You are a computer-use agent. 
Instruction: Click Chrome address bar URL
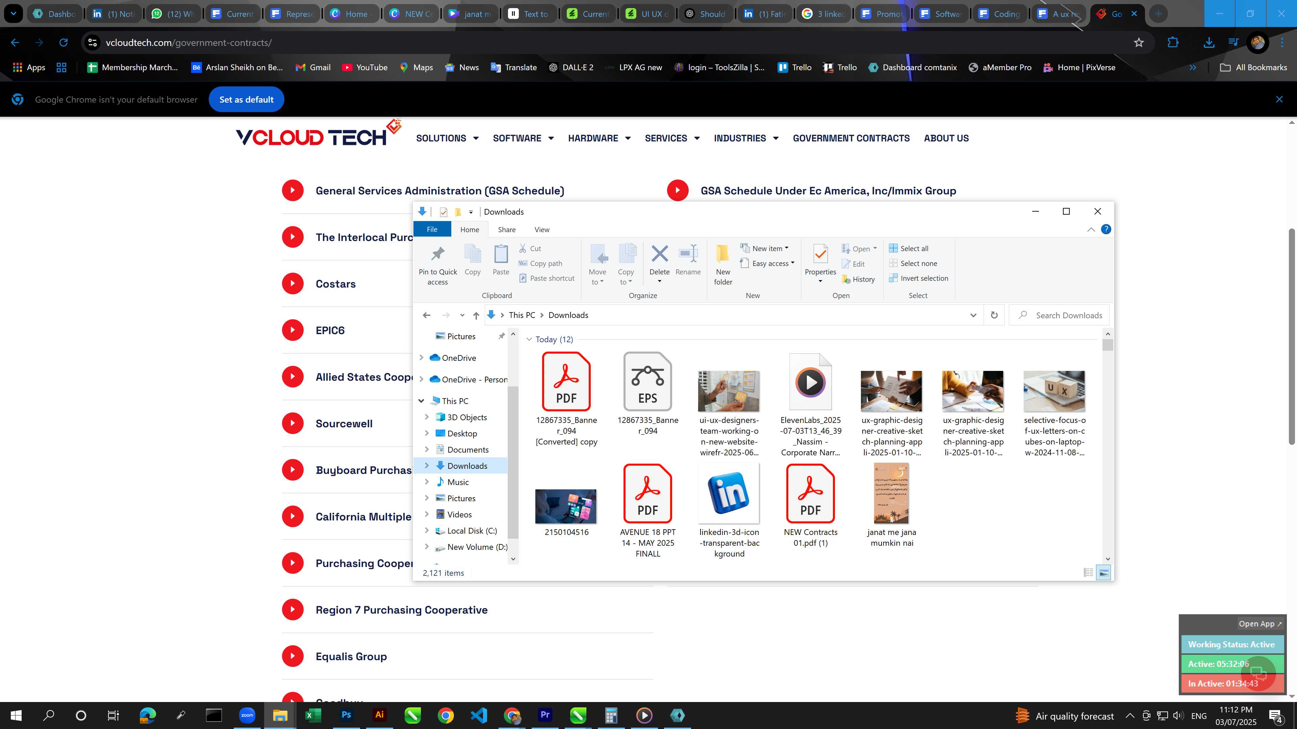(x=189, y=43)
